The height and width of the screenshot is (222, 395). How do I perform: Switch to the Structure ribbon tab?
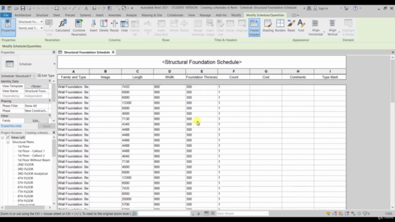tap(42, 15)
